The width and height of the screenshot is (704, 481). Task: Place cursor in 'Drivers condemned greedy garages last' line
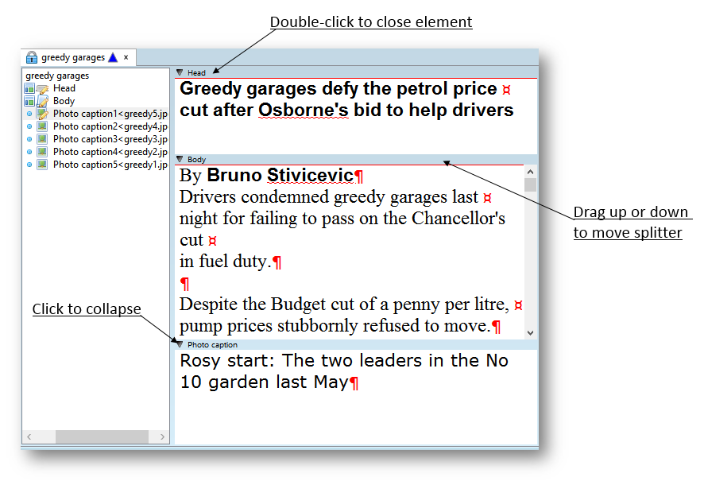pos(329,197)
